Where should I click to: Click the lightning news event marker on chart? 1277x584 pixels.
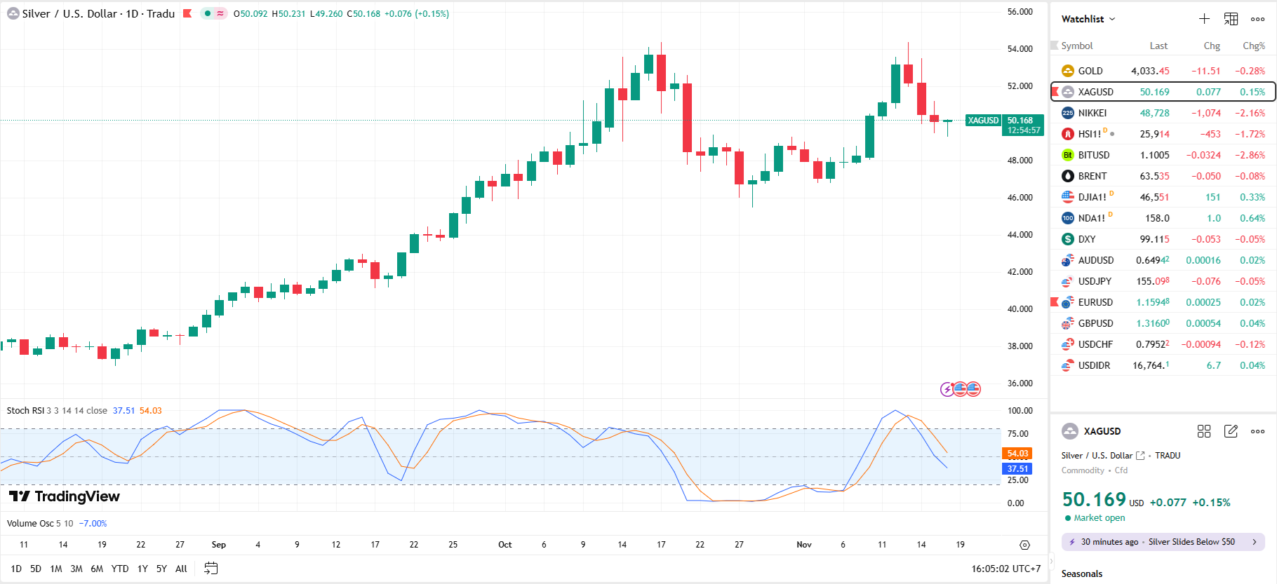tap(947, 389)
